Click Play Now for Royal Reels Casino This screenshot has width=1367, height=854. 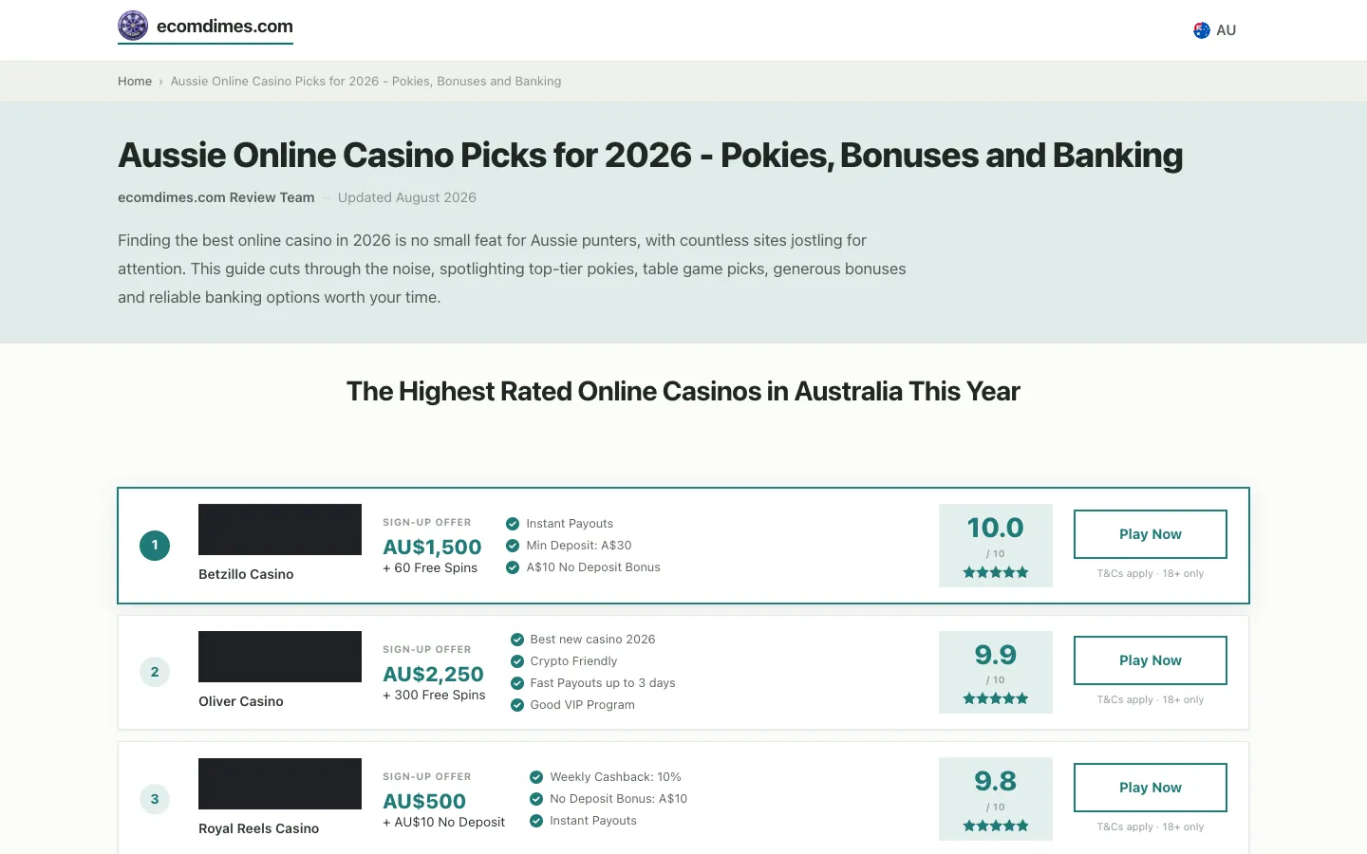(x=1151, y=788)
